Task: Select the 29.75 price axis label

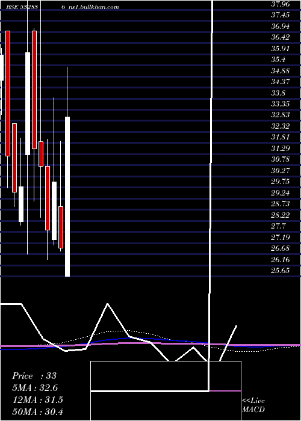Action: click(x=281, y=182)
